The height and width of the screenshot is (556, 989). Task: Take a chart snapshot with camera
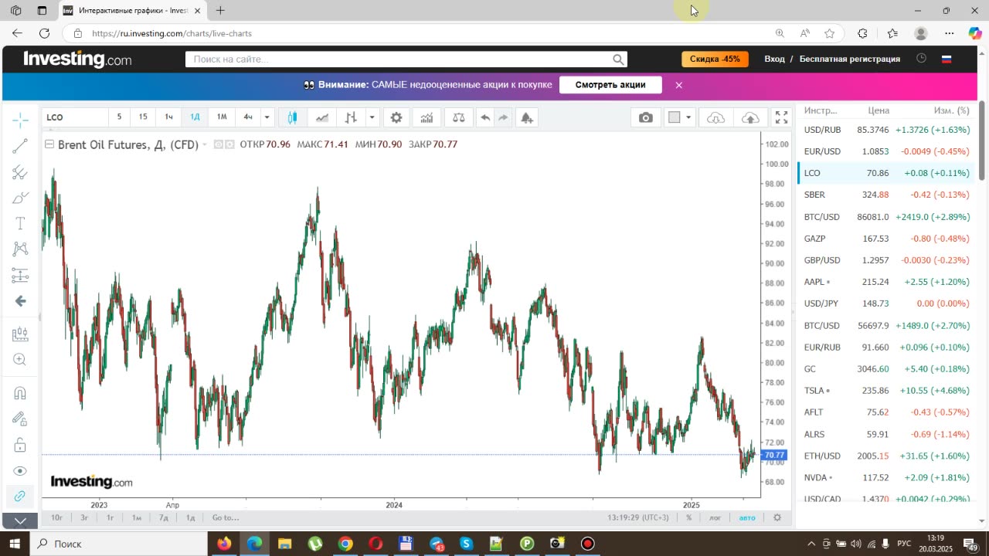tap(646, 117)
